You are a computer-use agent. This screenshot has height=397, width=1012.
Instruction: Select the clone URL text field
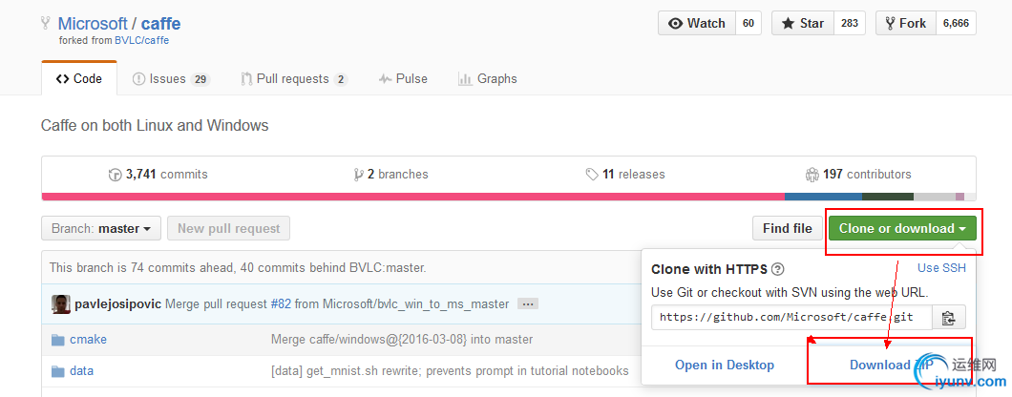coord(791,318)
